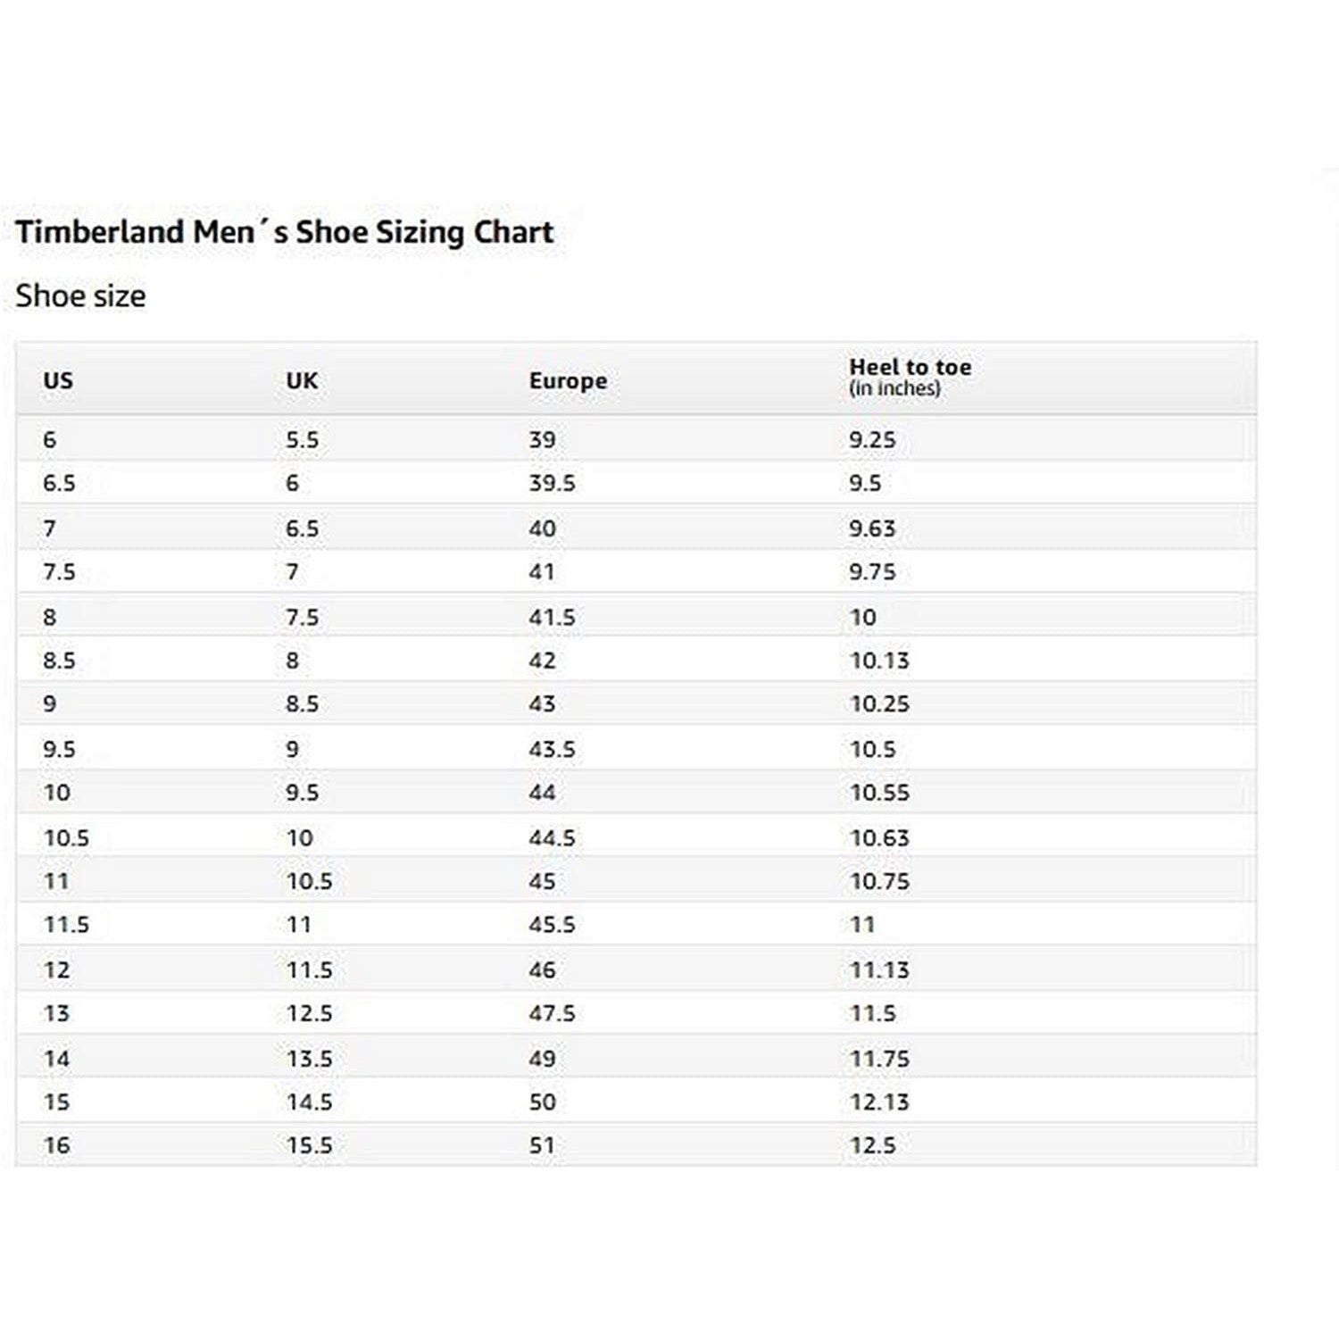Select heel to toe value 9.63
Viewport: 1339px width, 1339px height.
click(872, 528)
